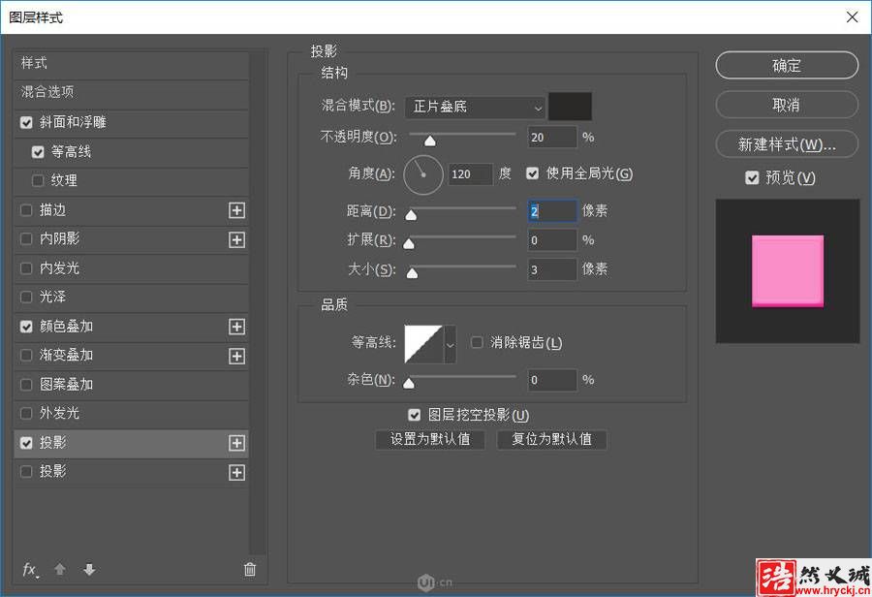Open the shadow color swatch
This screenshot has height=597, width=872.
(x=570, y=107)
